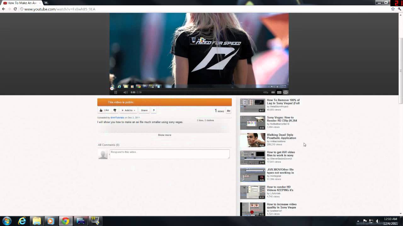The width and height of the screenshot is (403, 226).
Task: Show hidden system tray icons
Action: click(x=358, y=221)
